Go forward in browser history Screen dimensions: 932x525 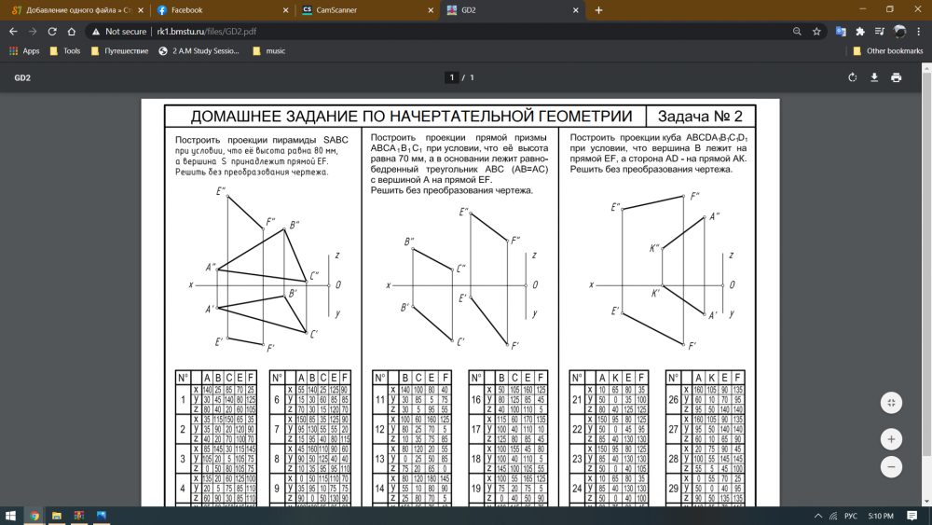(33, 32)
